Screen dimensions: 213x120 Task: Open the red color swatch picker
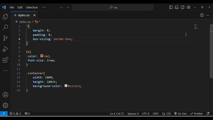[42, 56]
